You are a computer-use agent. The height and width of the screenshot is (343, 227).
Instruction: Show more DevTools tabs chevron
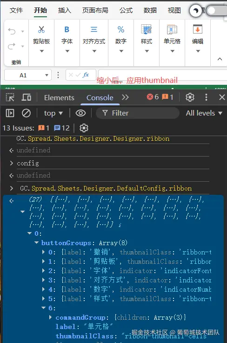pyautogui.click(x=125, y=97)
